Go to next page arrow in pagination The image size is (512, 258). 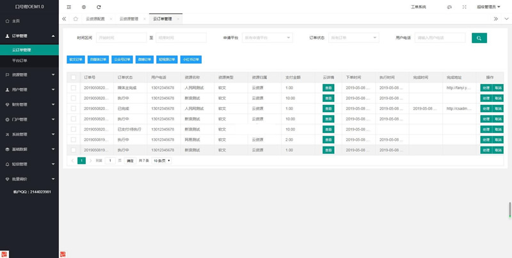[x=90, y=161]
